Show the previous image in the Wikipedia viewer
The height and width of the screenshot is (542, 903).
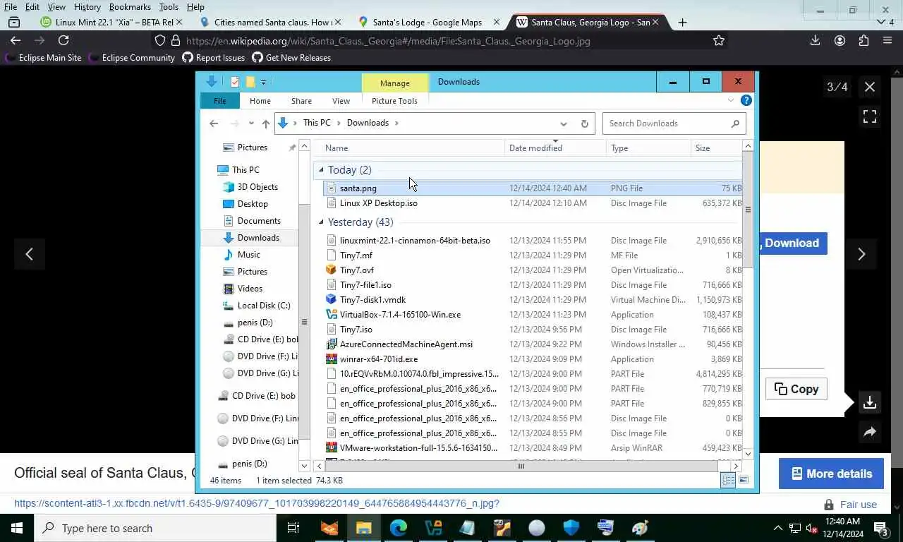click(x=30, y=255)
